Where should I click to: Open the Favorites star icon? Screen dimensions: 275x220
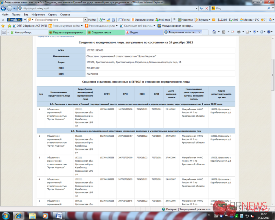pos(3,26)
